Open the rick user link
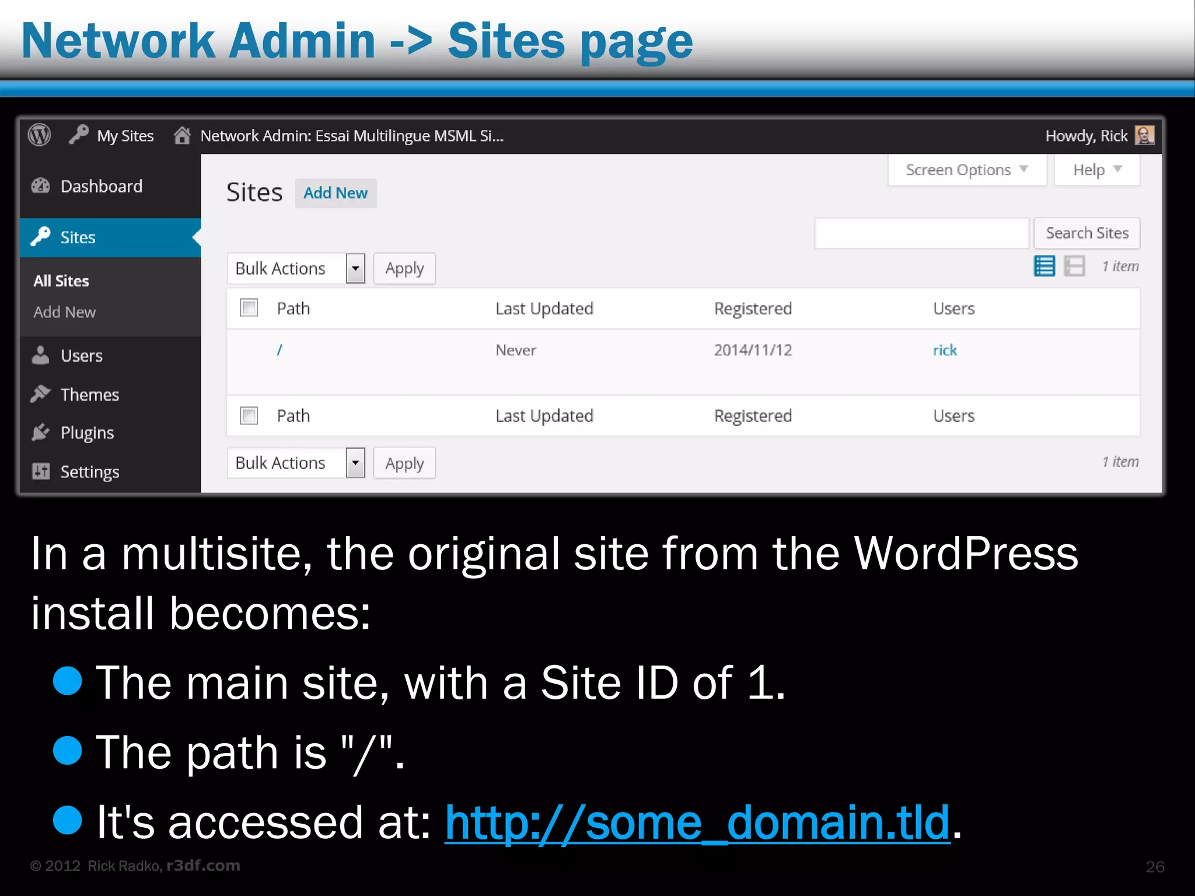The height and width of the screenshot is (896, 1195). [x=945, y=350]
